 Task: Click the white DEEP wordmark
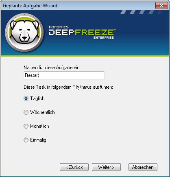(61, 32)
